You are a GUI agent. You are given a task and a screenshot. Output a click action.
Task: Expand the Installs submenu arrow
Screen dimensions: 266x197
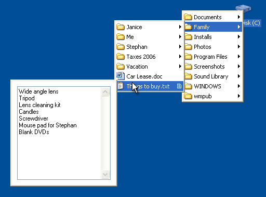coord(239,37)
